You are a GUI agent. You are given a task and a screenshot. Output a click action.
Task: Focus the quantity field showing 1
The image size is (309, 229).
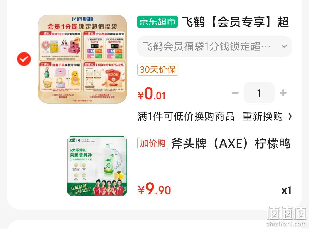259,93
